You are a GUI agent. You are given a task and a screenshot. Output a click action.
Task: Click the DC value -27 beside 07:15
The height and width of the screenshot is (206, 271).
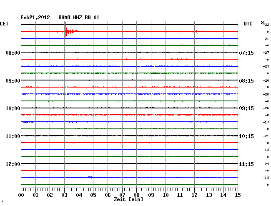[266, 53]
